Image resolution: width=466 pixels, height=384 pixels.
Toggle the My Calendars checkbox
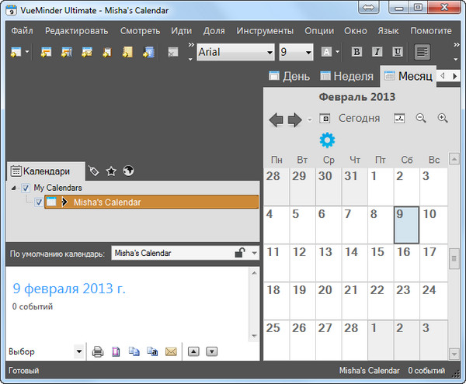[26, 188]
